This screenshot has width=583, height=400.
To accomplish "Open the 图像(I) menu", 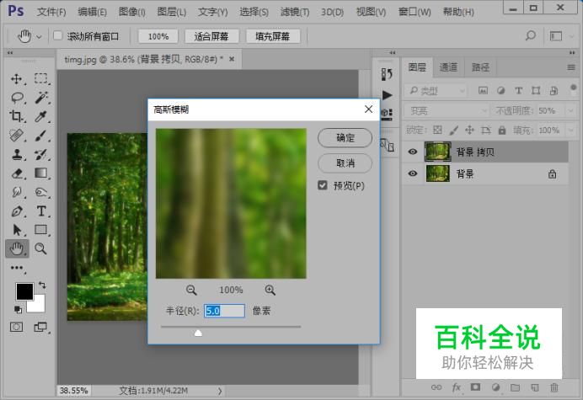I will [x=132, y=12].
